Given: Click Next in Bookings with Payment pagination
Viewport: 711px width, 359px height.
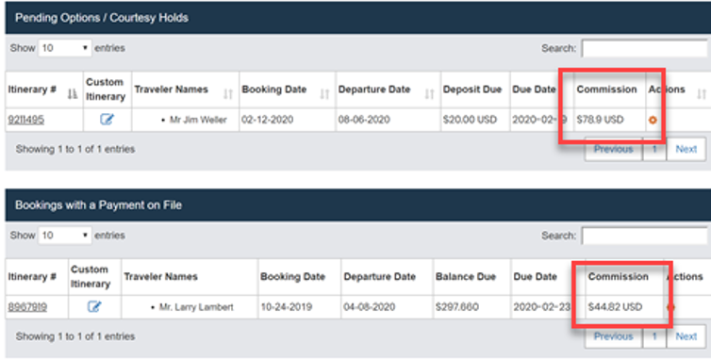Looking at the screenshot, I should pyautogui.click(x=686, y=336).
